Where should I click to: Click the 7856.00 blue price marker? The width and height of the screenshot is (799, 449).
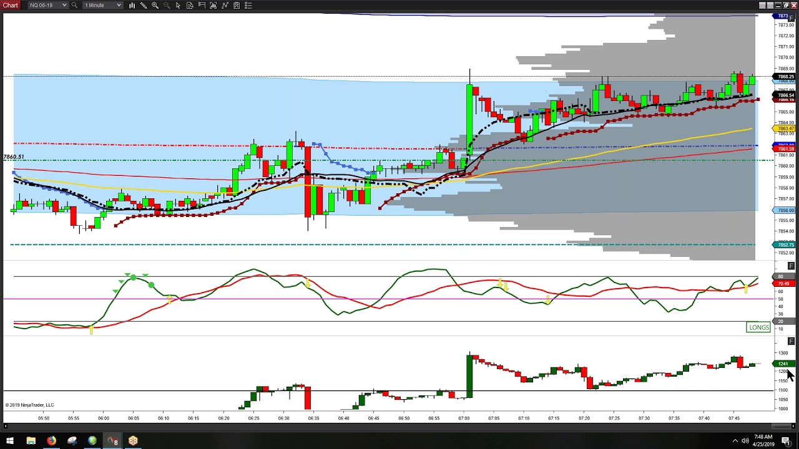[785, 210]
